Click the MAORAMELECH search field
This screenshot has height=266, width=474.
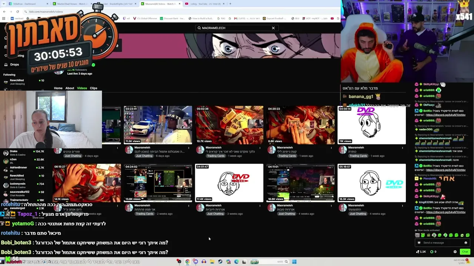coord(236,28)
